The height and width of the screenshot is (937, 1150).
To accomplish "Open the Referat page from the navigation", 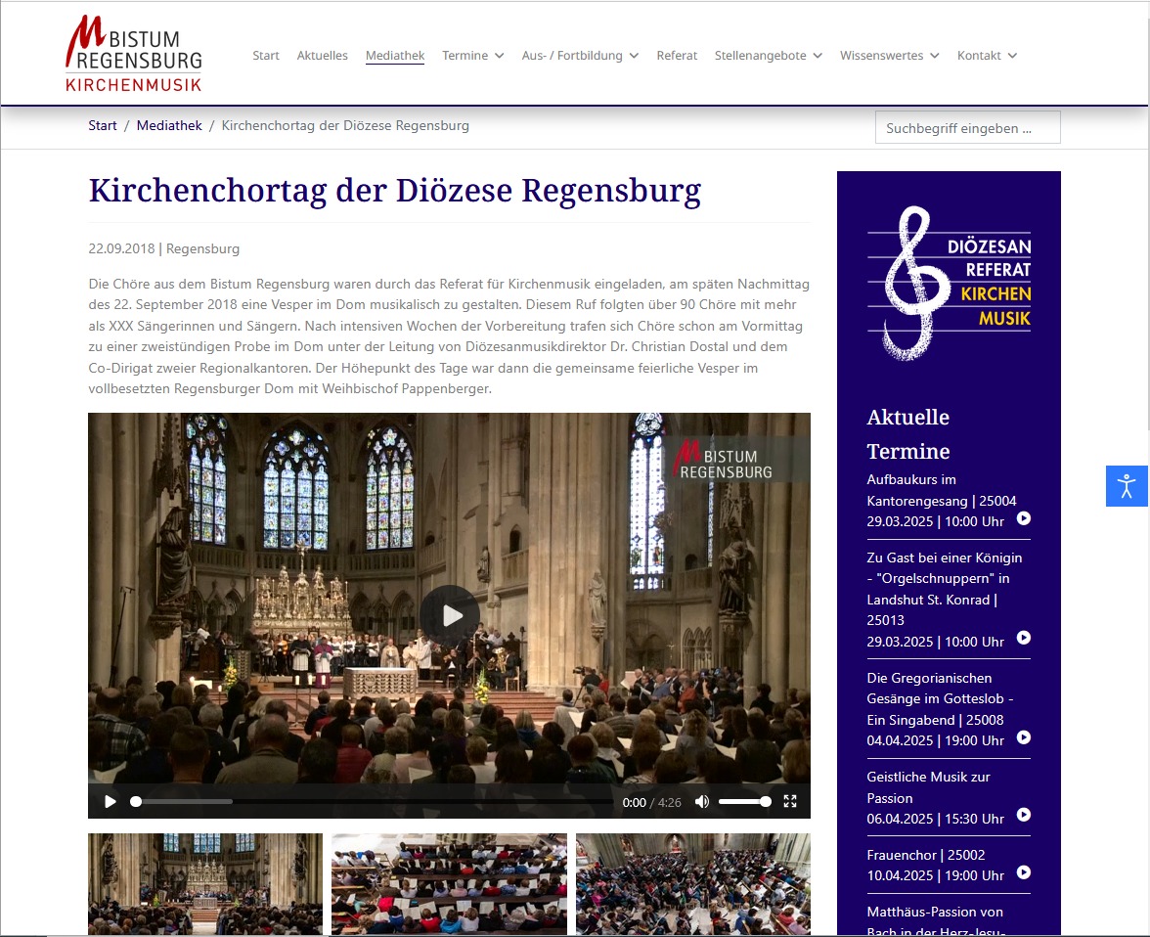I will pos(677,56).
